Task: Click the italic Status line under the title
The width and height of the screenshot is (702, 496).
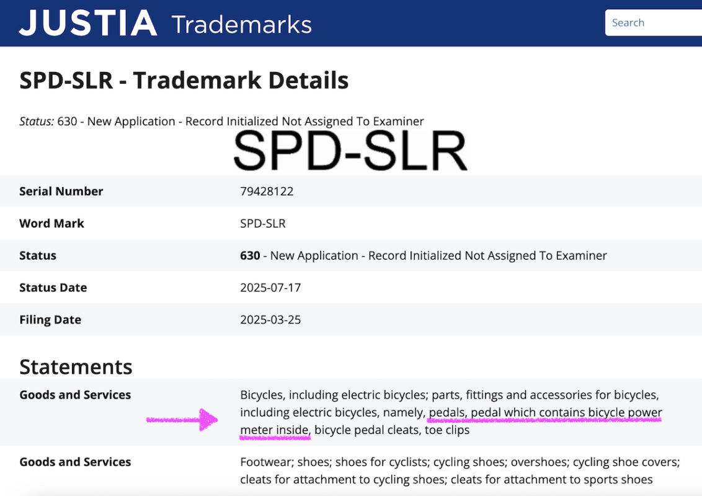Action: click(x=221, y=122)
